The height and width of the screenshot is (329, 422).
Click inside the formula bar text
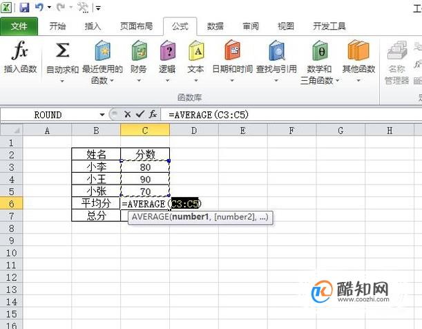(209, 115)
